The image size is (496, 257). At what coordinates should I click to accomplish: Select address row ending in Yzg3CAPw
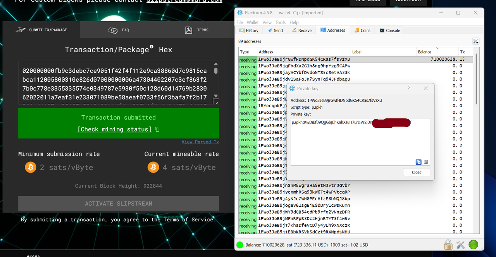pos(356,66)
